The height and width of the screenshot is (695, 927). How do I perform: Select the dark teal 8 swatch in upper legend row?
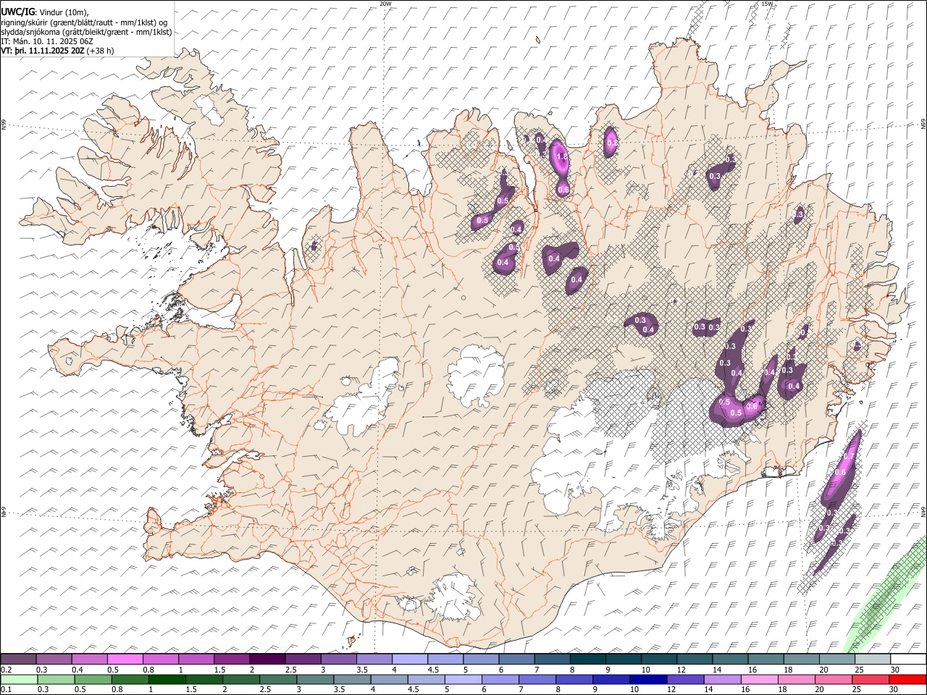588,660
